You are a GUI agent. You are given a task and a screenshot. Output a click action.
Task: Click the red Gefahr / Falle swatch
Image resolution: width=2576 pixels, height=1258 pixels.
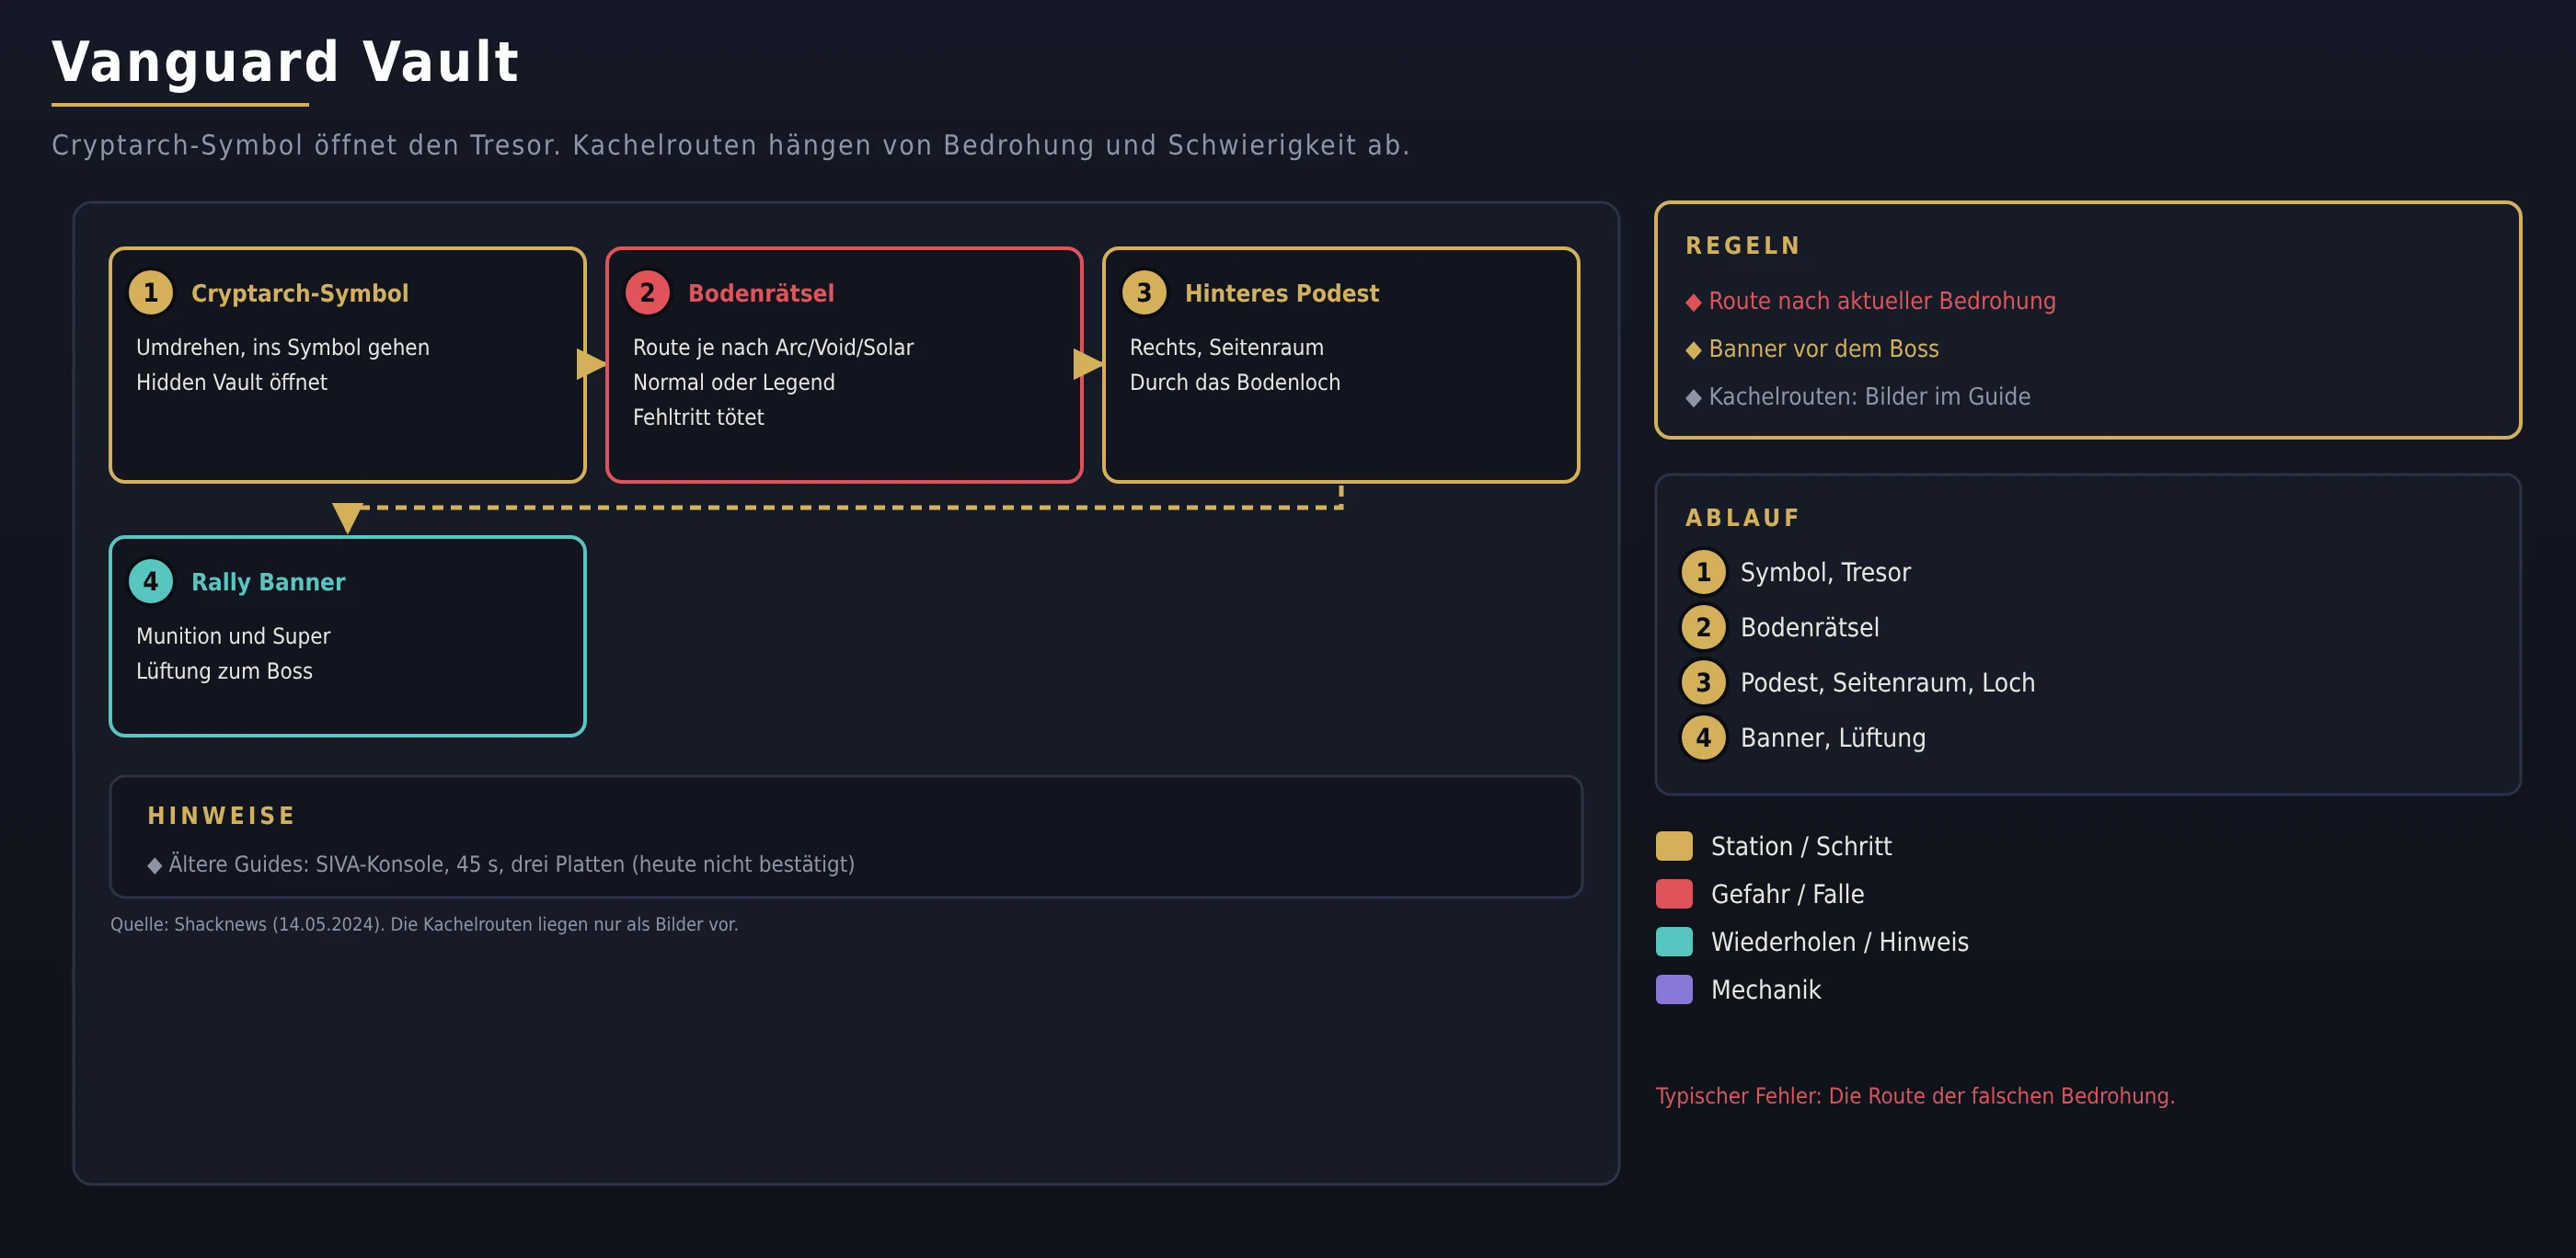click(1674, 893)
